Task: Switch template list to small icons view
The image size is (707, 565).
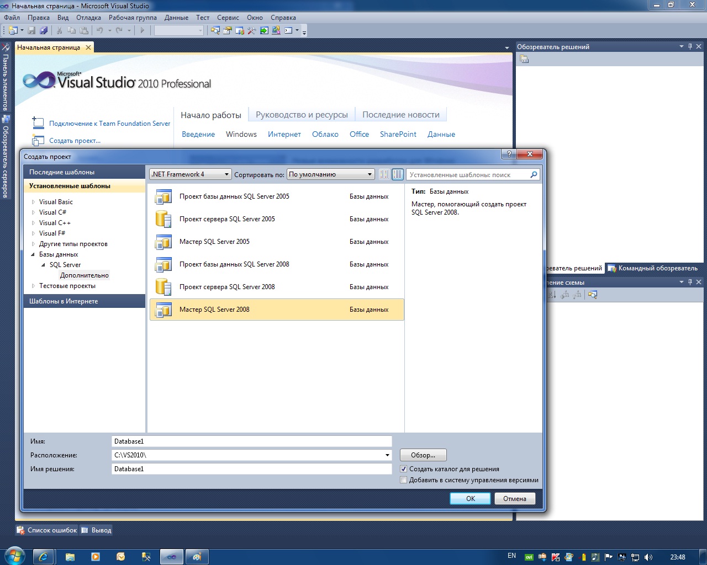Action: (384, 174)
